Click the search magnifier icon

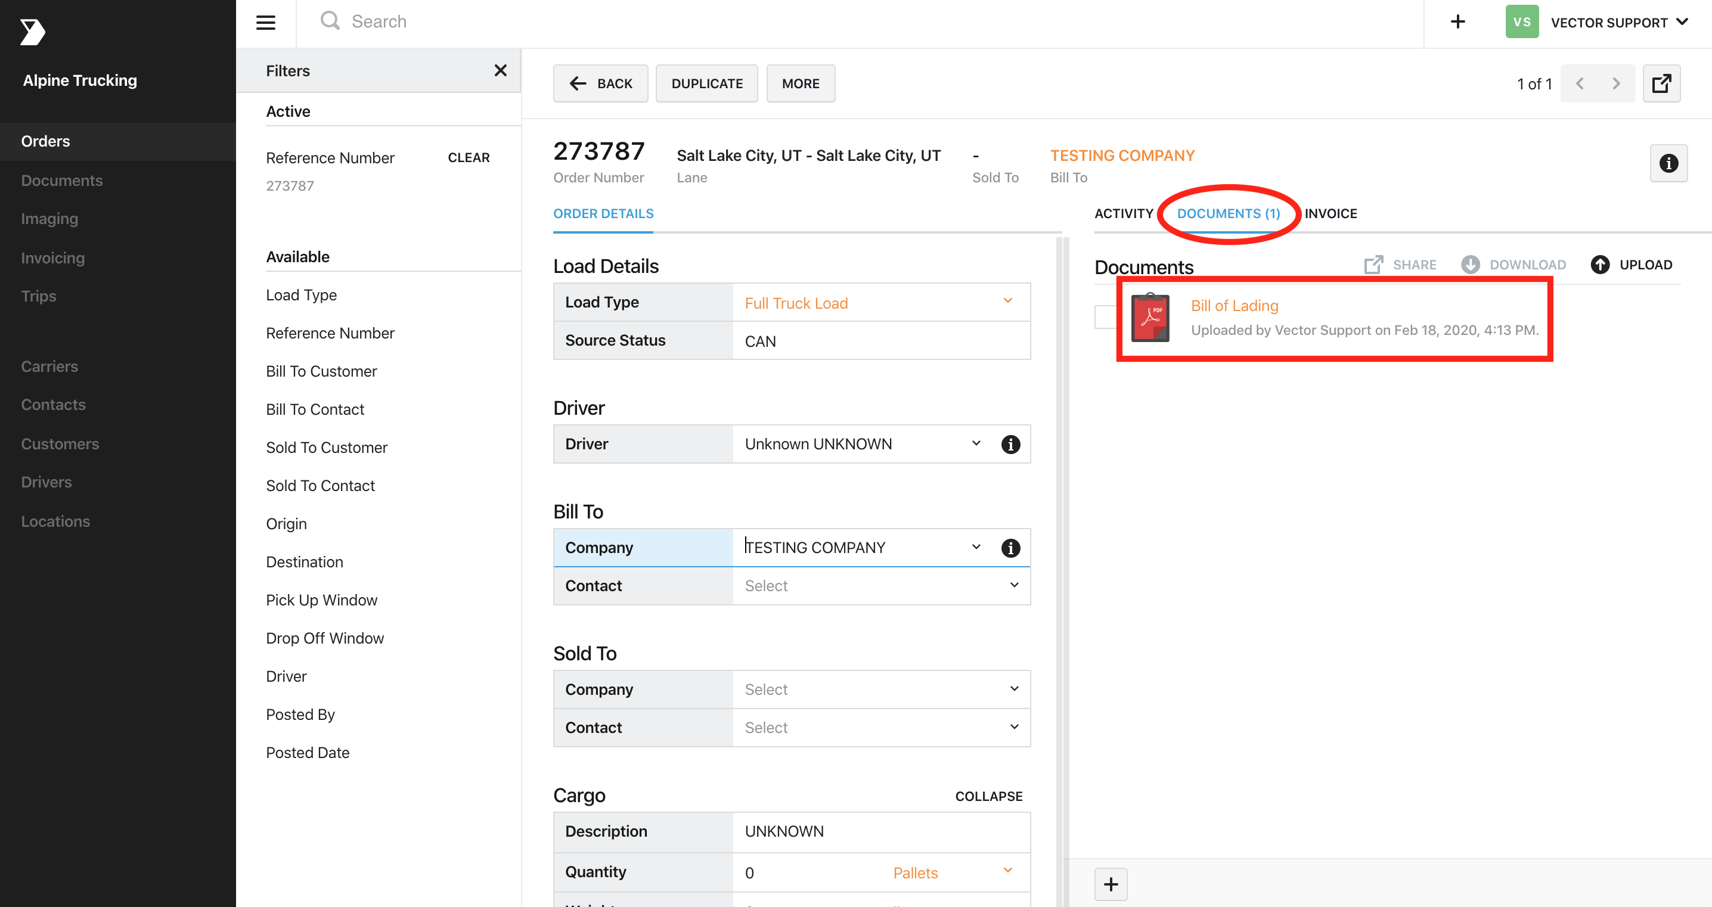point(330,21)
